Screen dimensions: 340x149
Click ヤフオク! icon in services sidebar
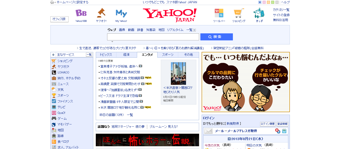click(54, 67)
